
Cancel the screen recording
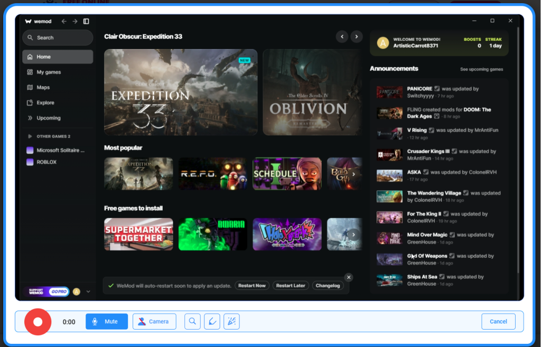tap(499, 322)
